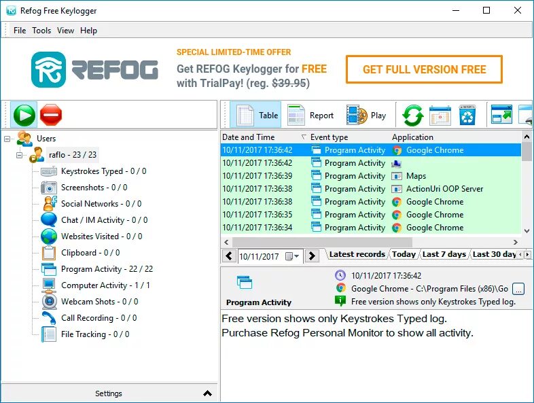Select Chat / IM Activity bubble icon
Viewport: 534px width, 403px height.
(49, 220)
